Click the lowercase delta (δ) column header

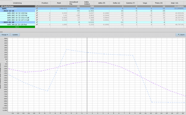click(x=102, y=3)
